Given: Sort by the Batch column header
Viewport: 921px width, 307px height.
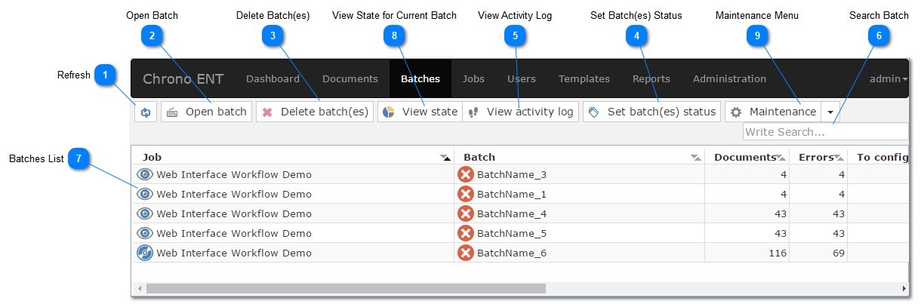Looking at the screenshot, I should [x=479, y=157].
